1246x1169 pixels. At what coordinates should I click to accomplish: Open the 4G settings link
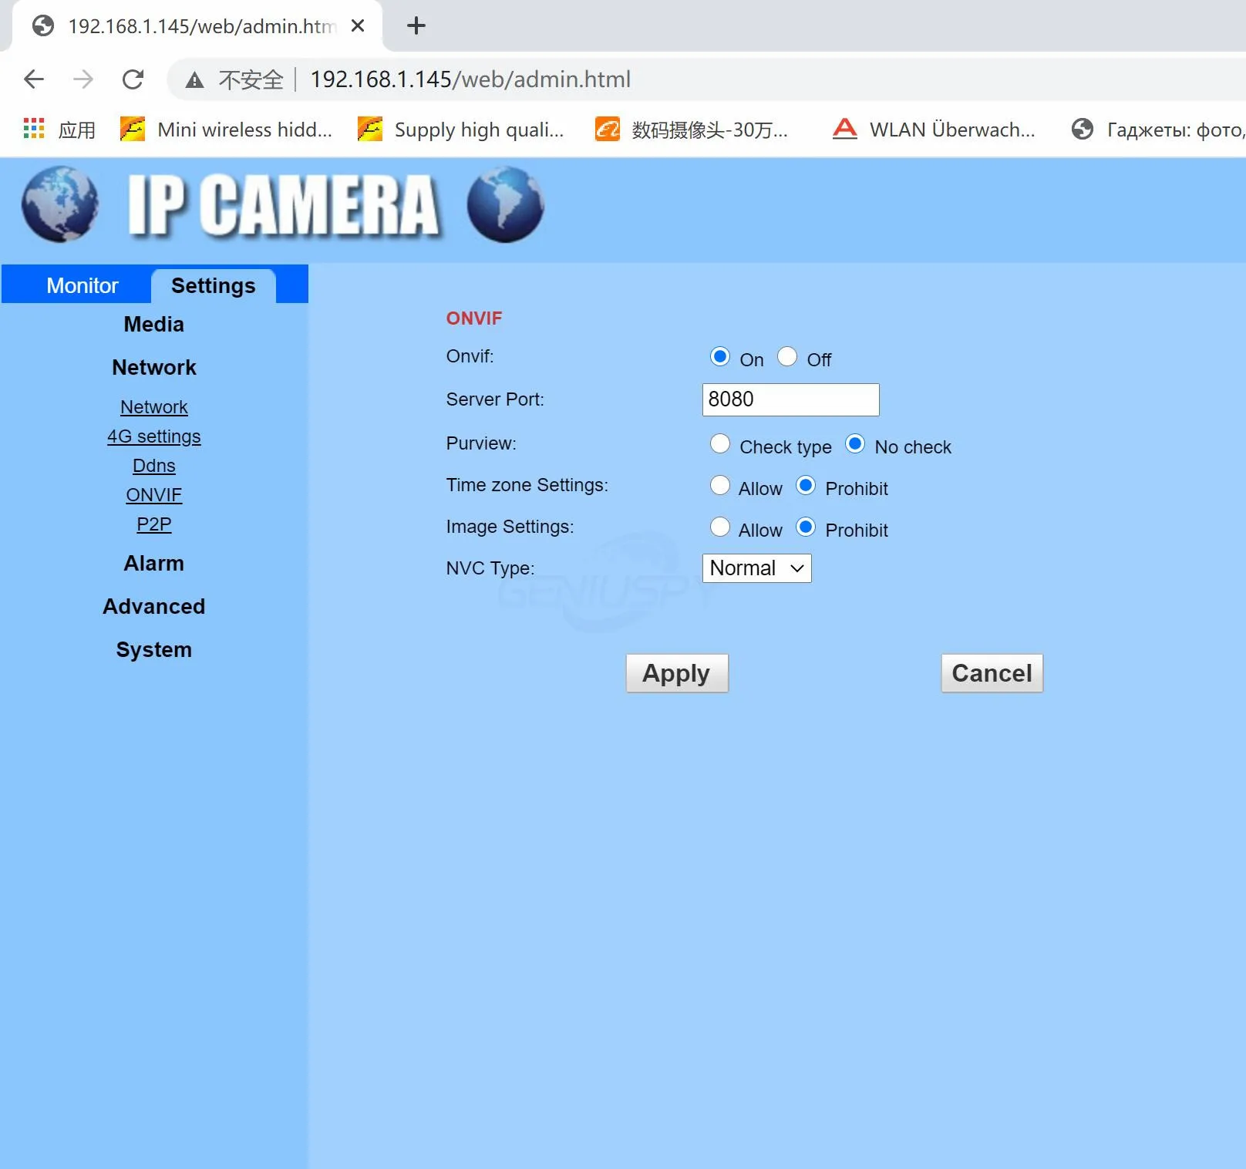tap(154, 436)
